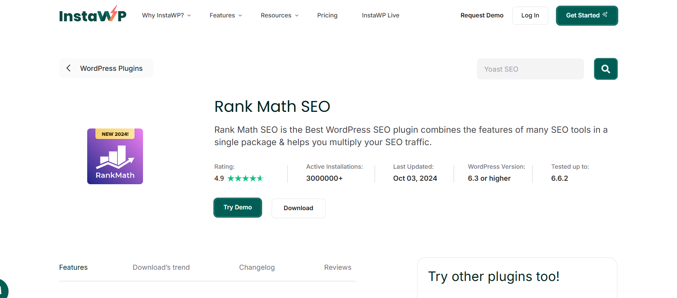Open InstaWP Live from the top nav

(x=381, y=15)
